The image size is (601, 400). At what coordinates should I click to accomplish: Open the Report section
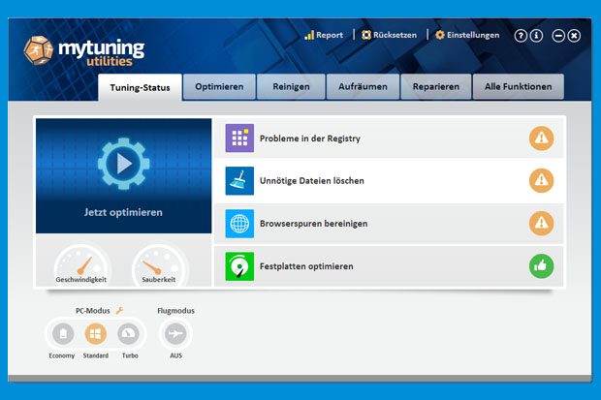coord(324,35)
